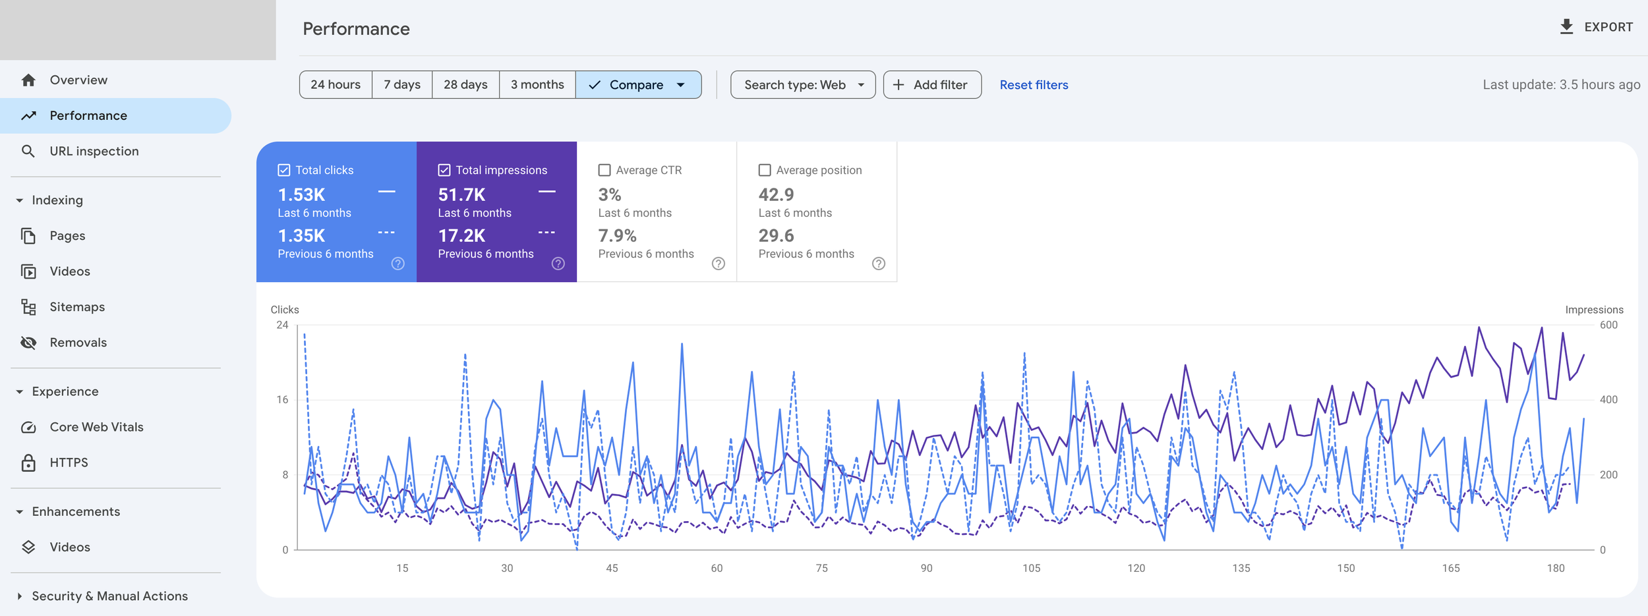This screenshot has height=616, width=1648.
Task: Open the Search type: Web dropdown
Action: [803, 85]
